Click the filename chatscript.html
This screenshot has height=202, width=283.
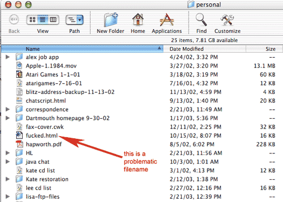tap(46, 100)
